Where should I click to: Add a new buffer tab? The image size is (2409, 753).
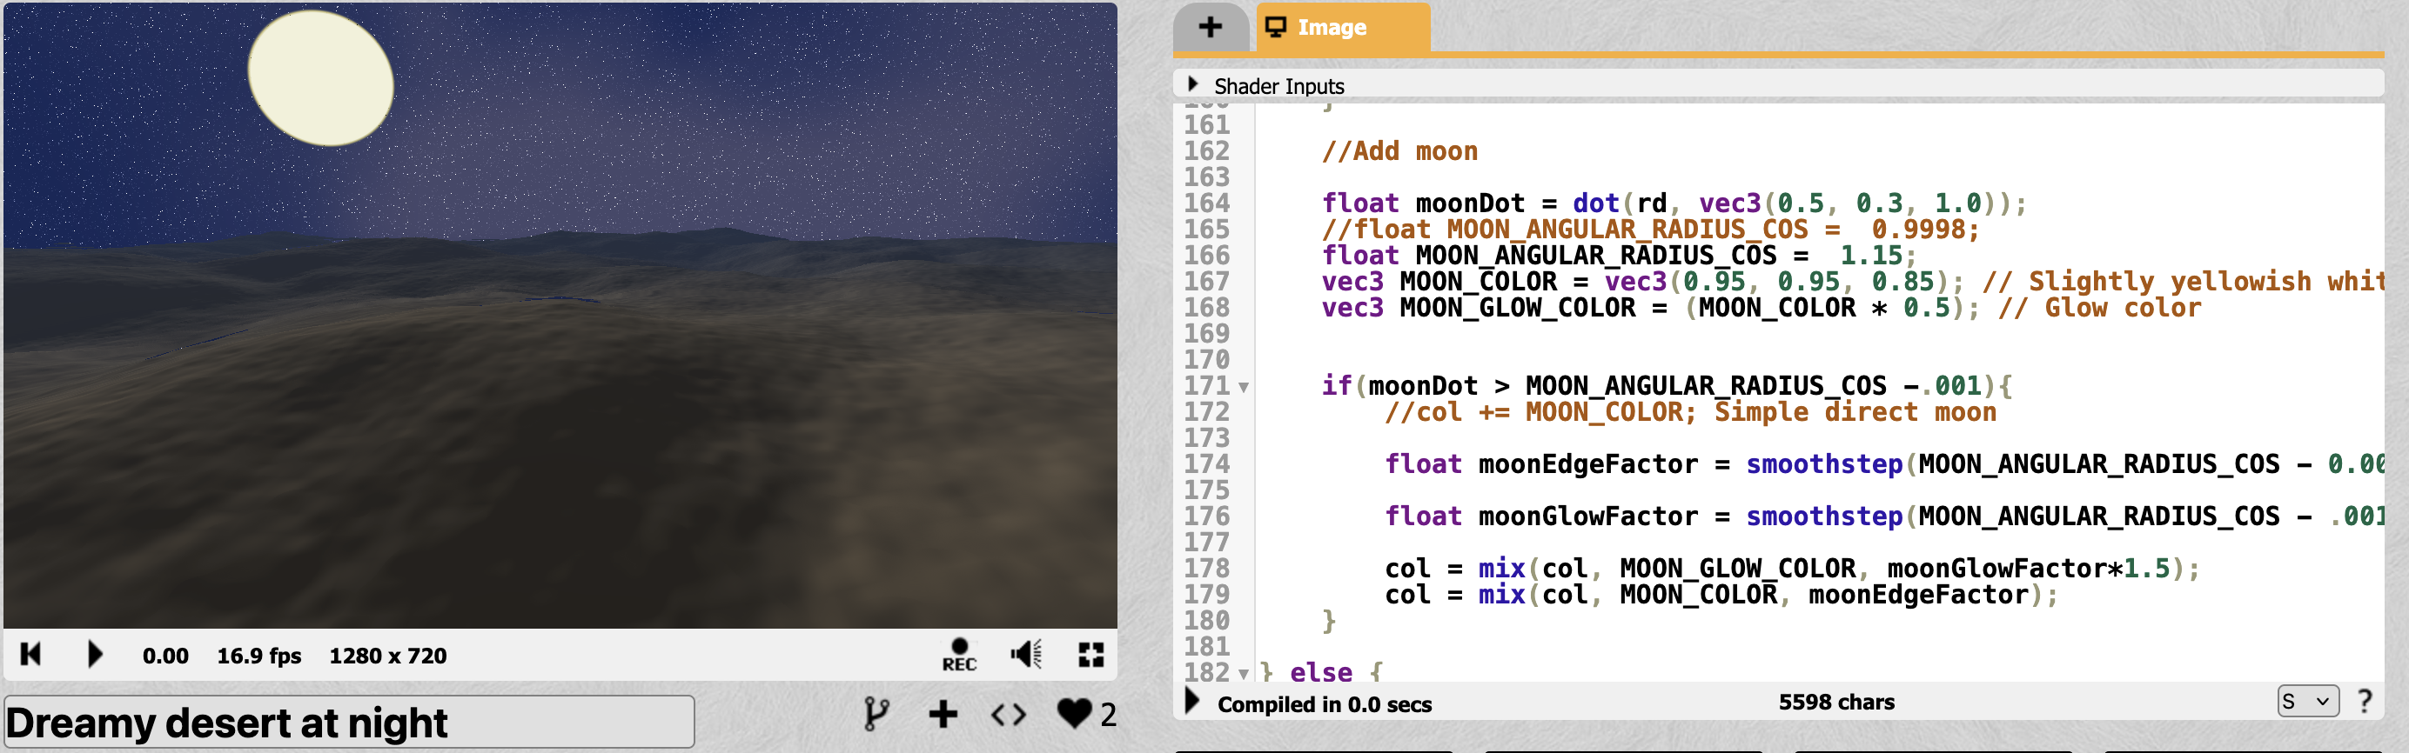1210,27
